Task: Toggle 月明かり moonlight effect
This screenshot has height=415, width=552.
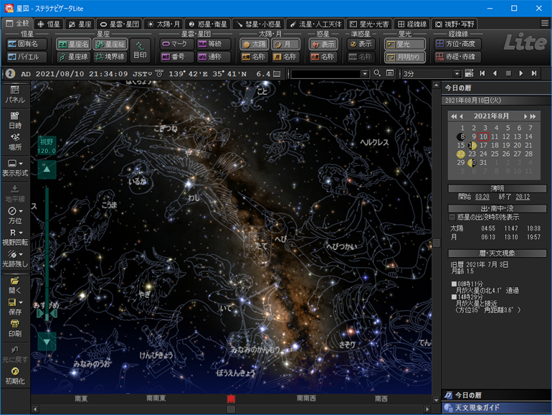Action: pyautogui.click(x=404, y=57)
